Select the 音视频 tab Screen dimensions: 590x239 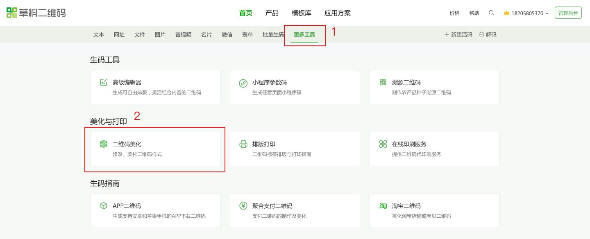point(183,35)
